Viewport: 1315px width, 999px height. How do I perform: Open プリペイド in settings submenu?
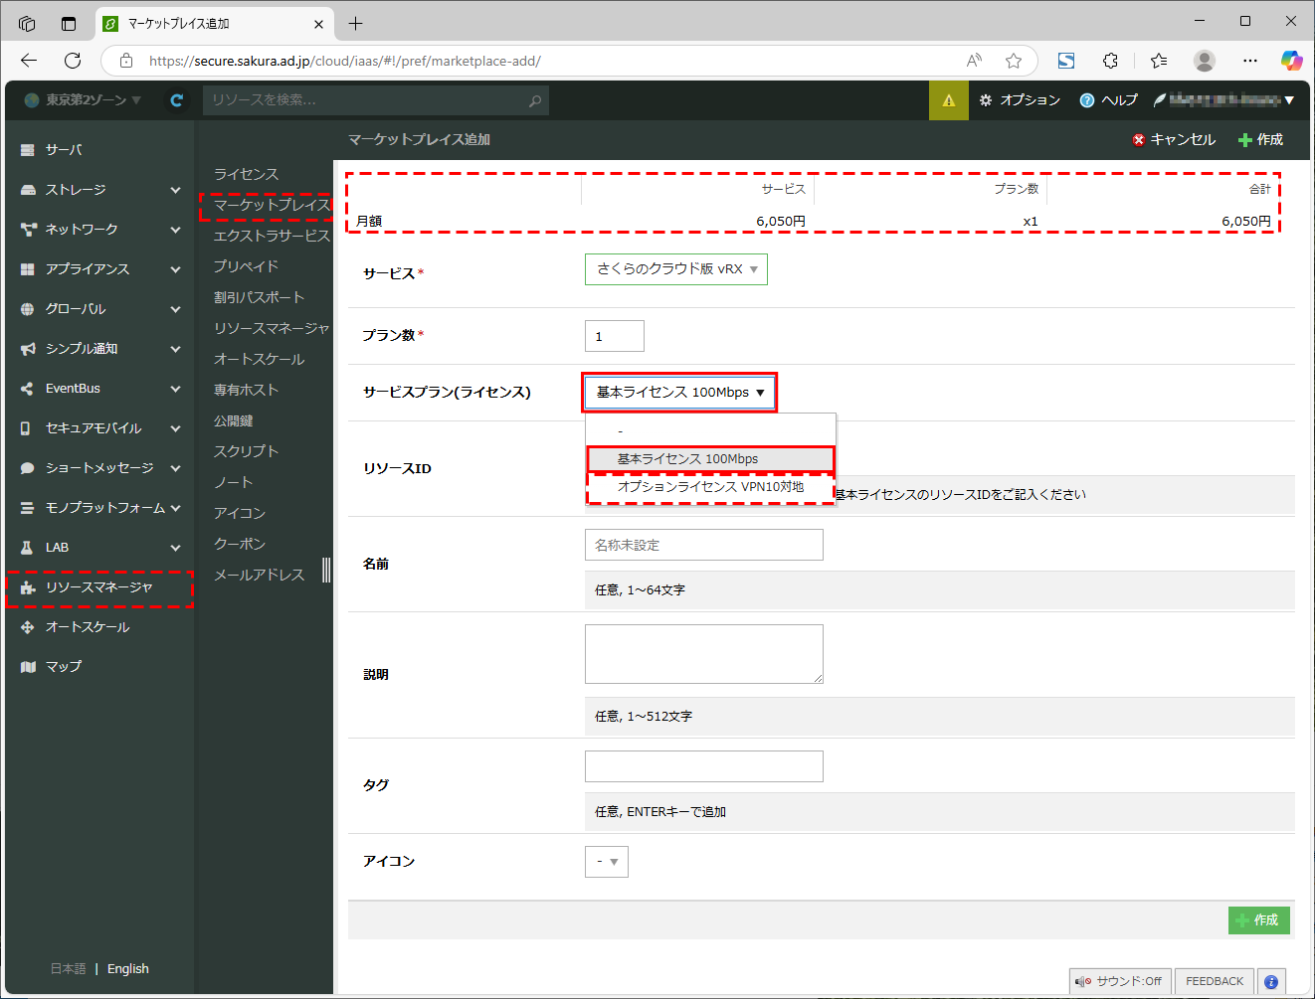click(x=247, y=266)
